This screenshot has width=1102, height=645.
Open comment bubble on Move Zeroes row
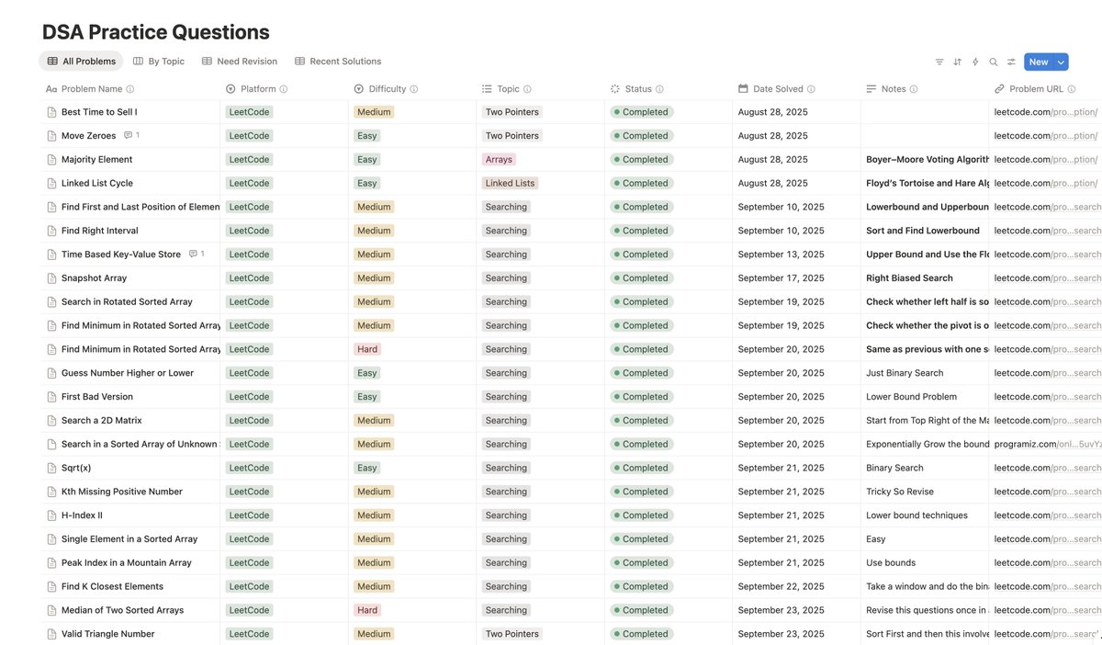point(131,135)
